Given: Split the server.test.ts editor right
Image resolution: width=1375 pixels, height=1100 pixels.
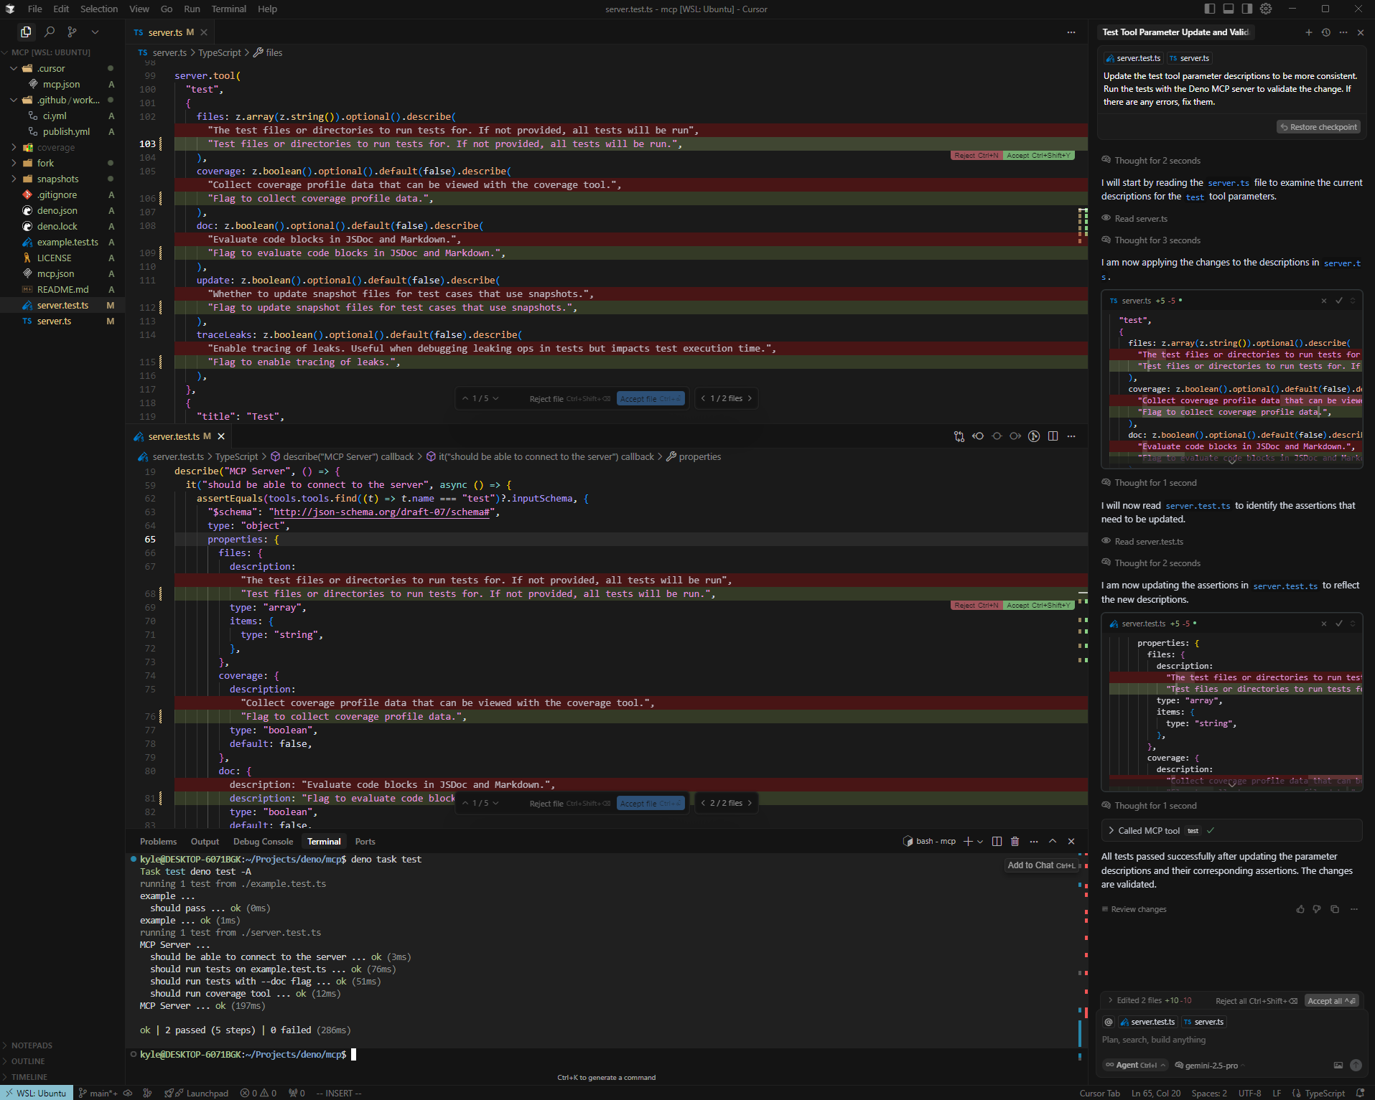Looking at the screenshot, I should [x=1053, y=436].
